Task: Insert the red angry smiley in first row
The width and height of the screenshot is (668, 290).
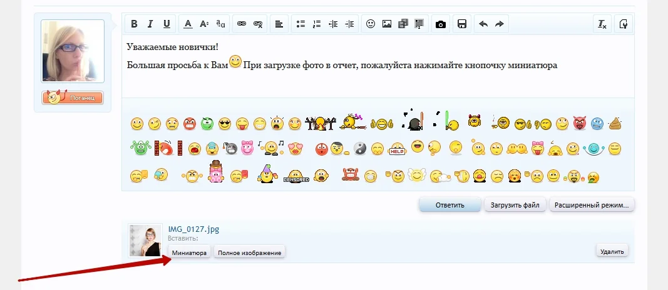Action: click(x=190, y=124)
